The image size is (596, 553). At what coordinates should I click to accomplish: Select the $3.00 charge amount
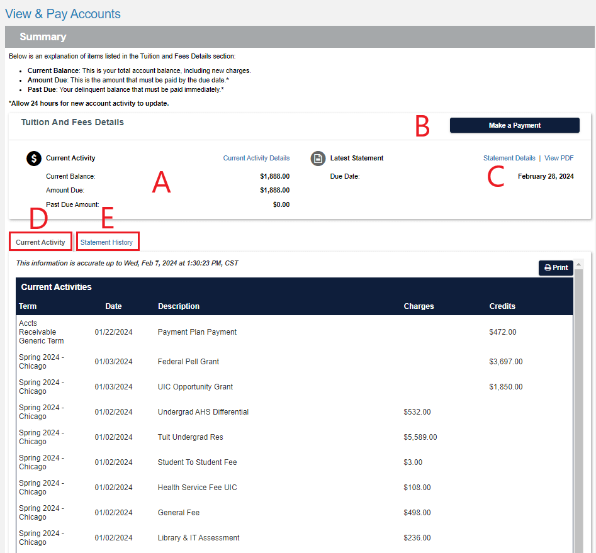(413, 462)
